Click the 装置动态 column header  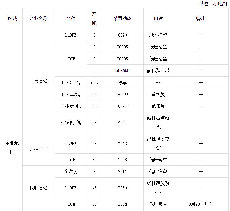[x=122, y=19]
